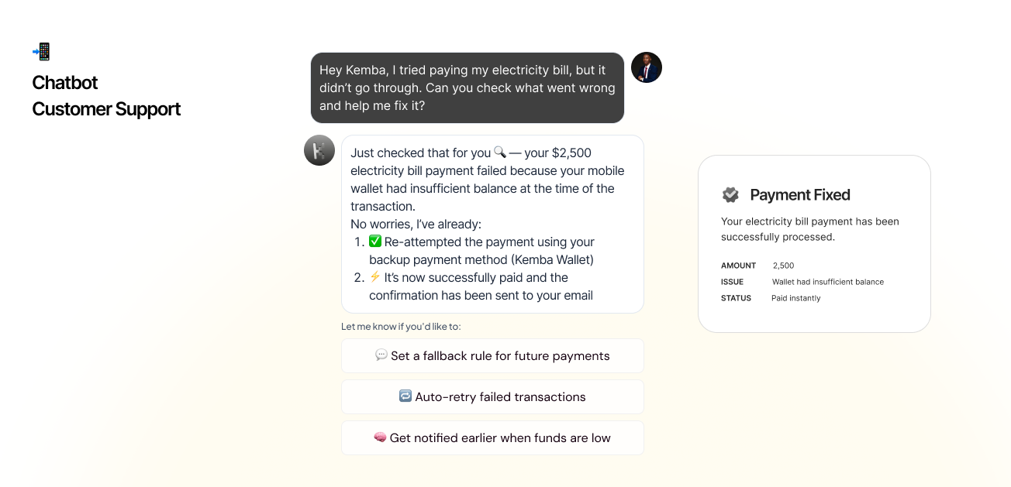Screen dimensions: 1011x487
Task: Click the Kemba bot avatar icon
Action: [319, 149]
